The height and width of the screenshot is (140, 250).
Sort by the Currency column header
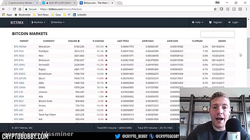coord(49,41)
